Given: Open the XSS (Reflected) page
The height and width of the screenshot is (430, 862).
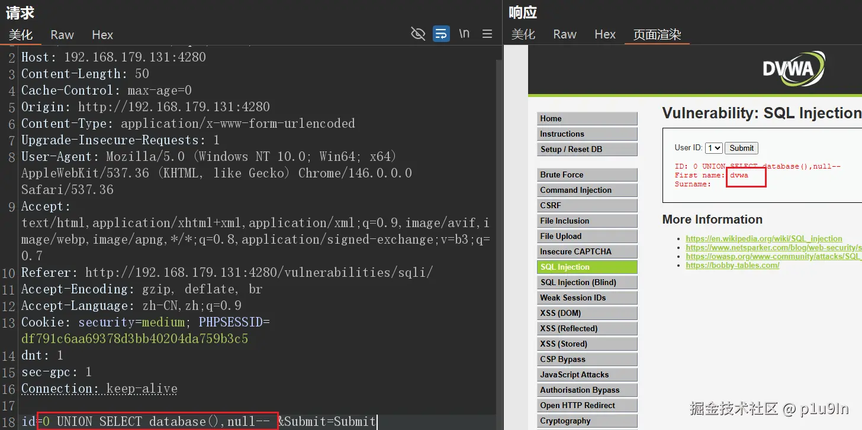Looking at the screenshot, I should 587,328.
